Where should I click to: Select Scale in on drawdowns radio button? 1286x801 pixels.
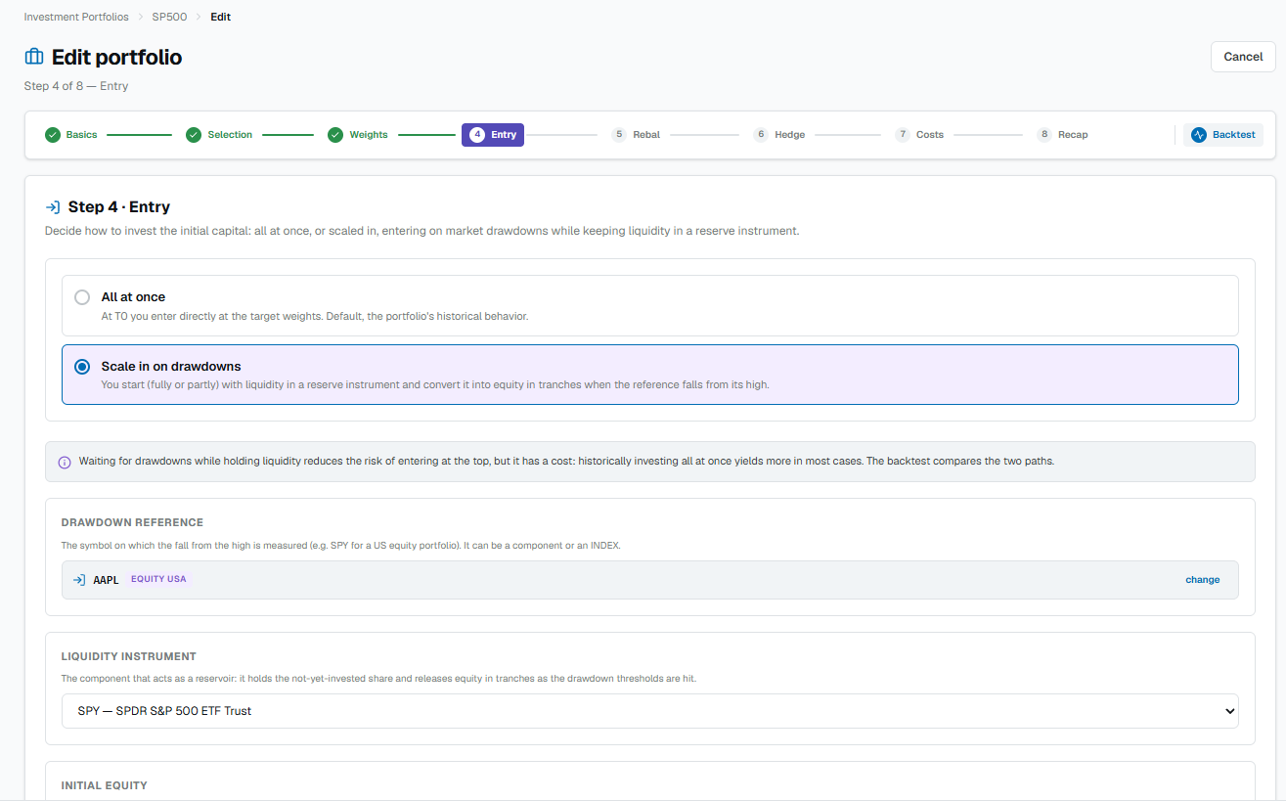tap(83, 367)
